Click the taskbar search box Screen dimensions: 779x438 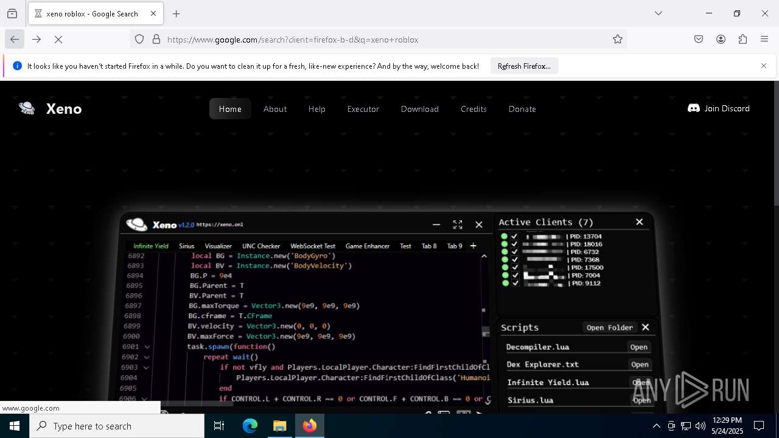pos(117,426)
